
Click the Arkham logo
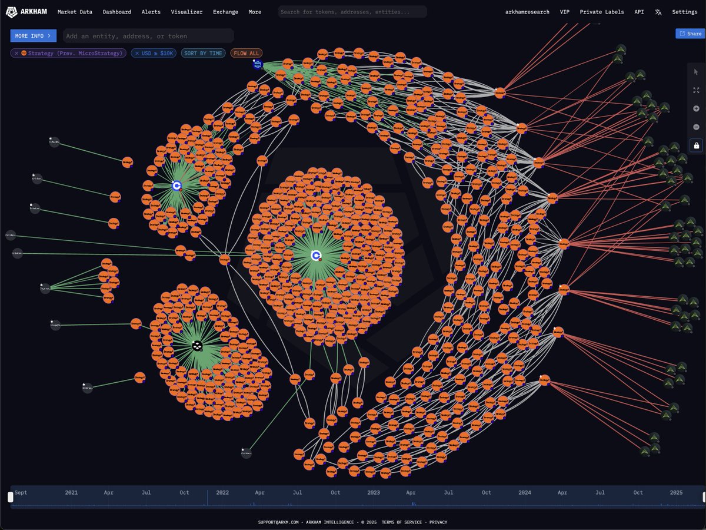pyautogui.click(x=26, y=12)
